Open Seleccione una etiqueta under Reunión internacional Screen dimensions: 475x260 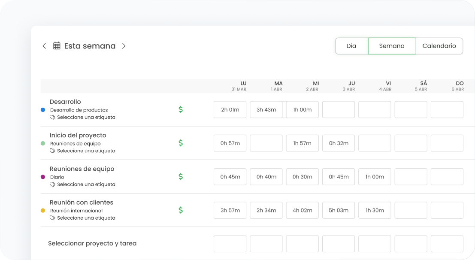tap(86, 218)
